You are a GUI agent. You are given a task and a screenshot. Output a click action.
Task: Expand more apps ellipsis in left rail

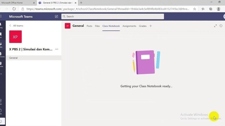1,74
